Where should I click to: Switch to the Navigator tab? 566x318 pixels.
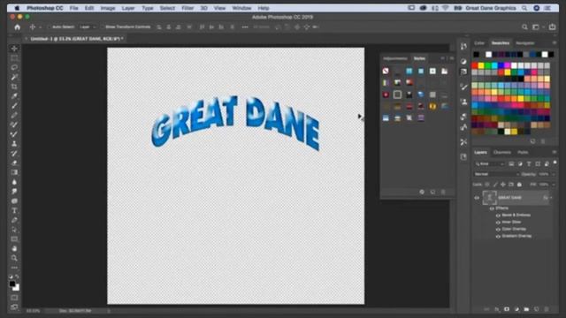[525, 43]
